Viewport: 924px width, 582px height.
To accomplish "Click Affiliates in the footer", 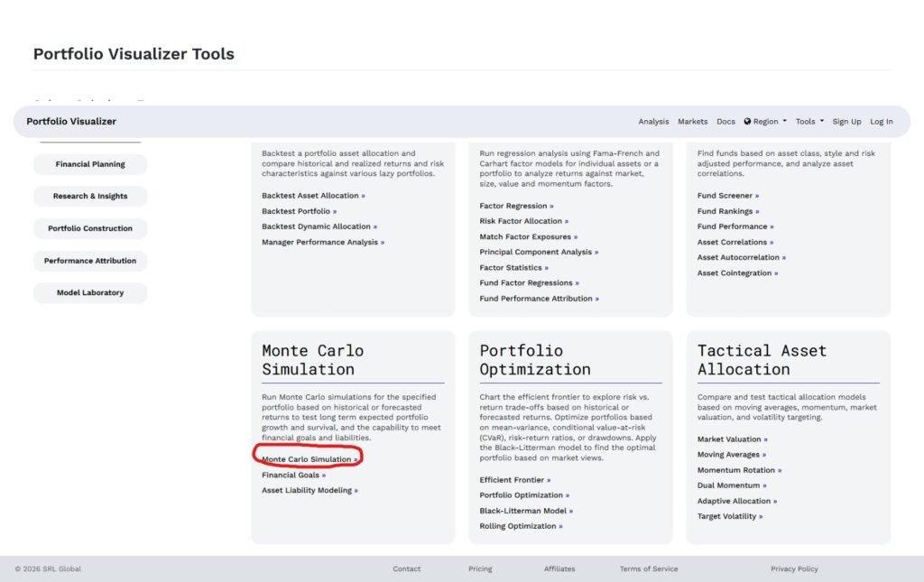I will (x=559, y=569).
